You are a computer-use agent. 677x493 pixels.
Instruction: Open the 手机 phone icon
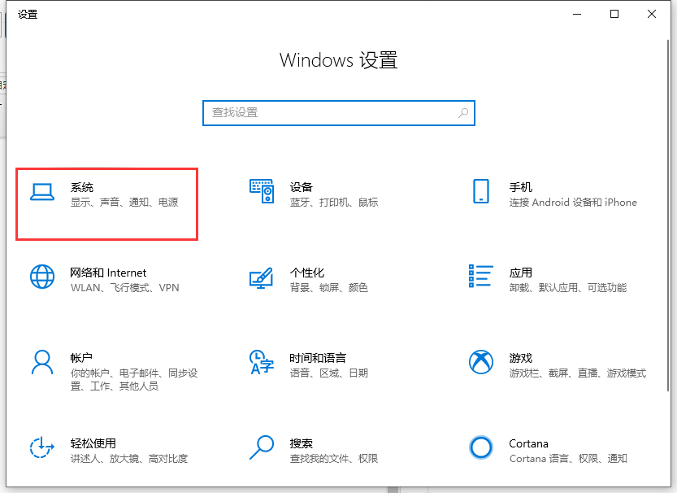pos(481,191)
